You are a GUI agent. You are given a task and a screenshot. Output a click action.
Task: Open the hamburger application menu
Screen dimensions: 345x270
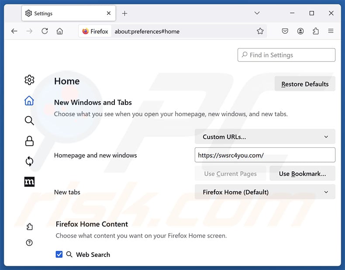[331, 31]
